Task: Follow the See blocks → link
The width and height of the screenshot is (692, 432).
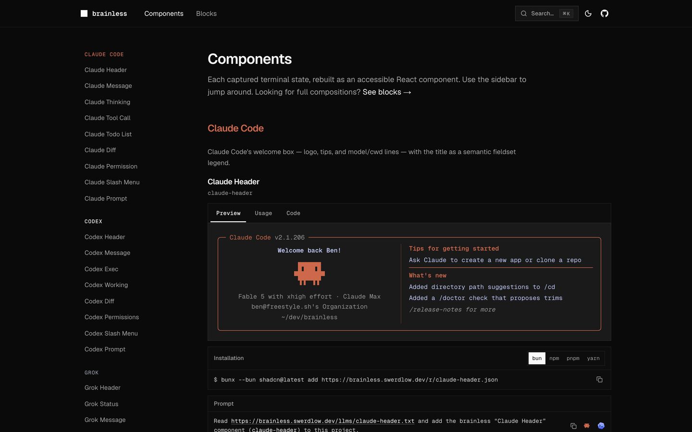Action: [x=387, y=92]
